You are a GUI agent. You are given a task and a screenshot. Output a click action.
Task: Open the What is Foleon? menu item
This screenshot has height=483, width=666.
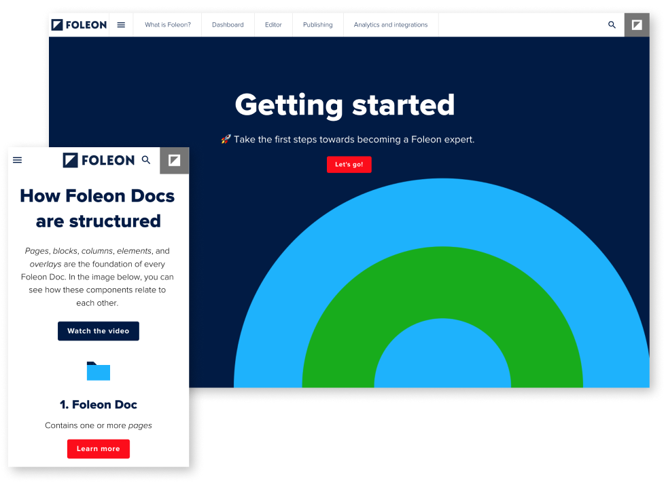click(167, 25)
